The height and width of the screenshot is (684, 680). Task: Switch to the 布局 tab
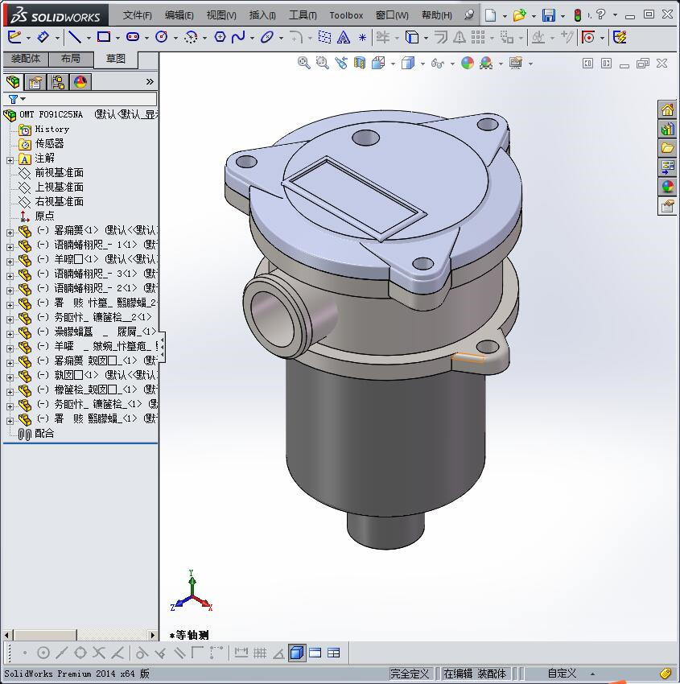71,59
